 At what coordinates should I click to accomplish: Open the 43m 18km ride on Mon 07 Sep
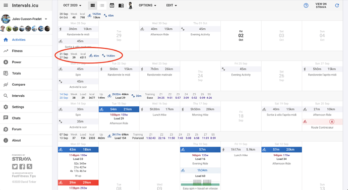click(x=78, y=150)
